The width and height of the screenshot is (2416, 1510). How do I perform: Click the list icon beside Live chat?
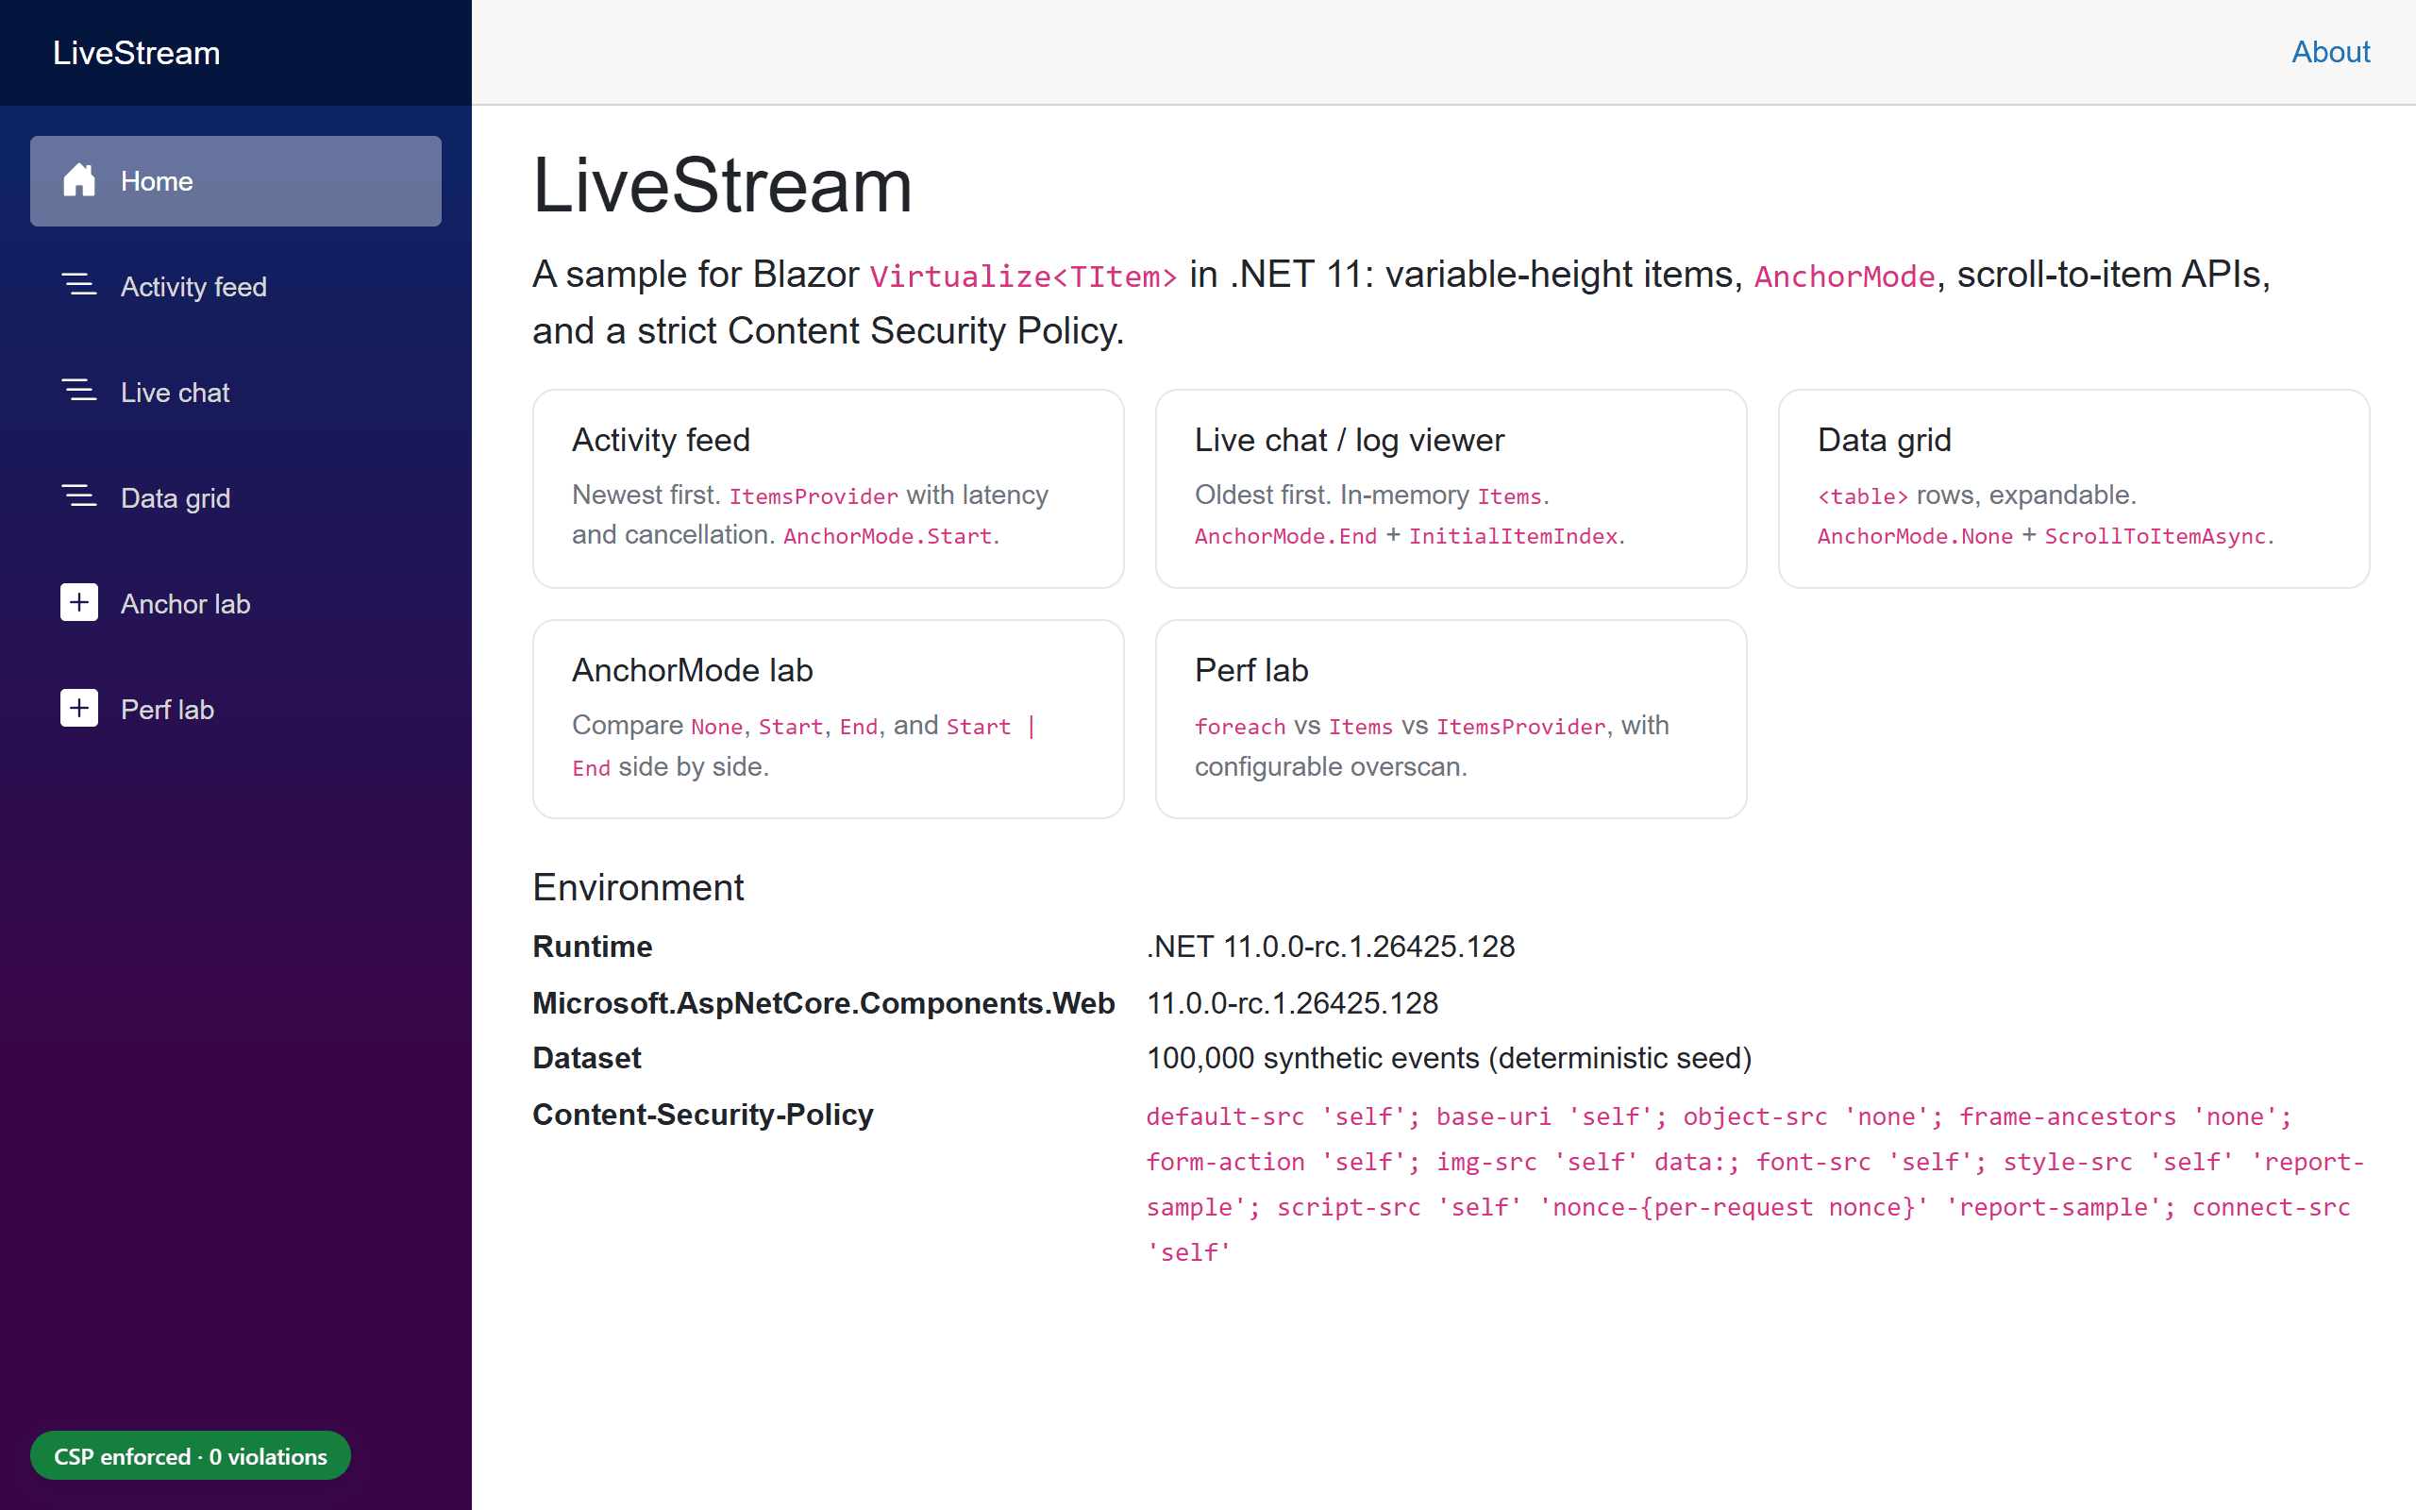79,392
